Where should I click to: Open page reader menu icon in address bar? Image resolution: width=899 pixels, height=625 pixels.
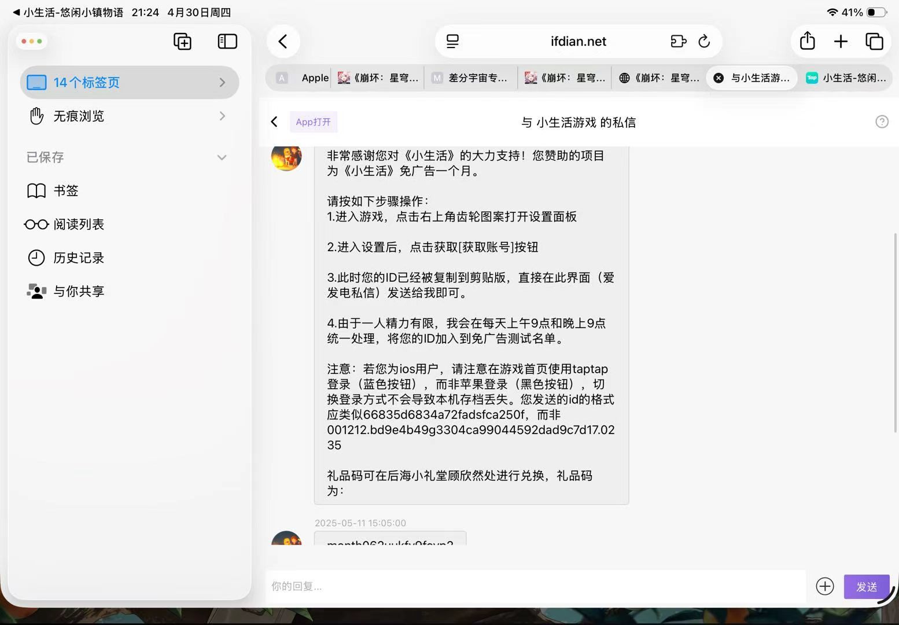click(x=452, y=42)
